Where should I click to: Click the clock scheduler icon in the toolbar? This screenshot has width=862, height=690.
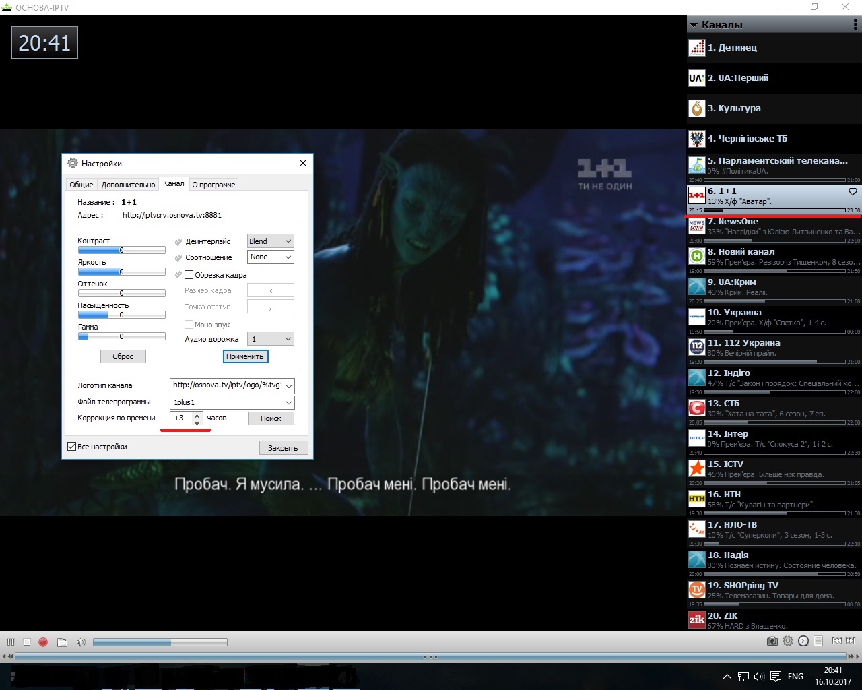[x=803, y=641]
